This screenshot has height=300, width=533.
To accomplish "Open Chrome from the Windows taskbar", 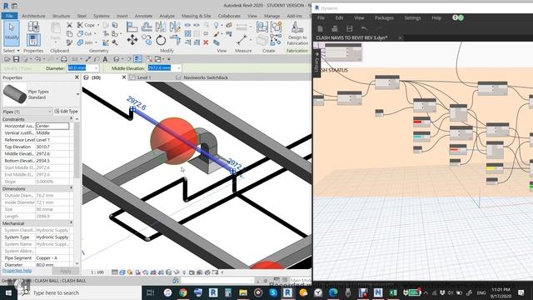I will [183, 292].
